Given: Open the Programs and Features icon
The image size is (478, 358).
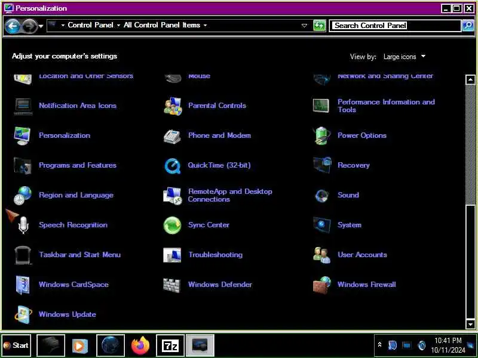Looking at the screenshot, I should pyautogui.click(x=22, y=166).
